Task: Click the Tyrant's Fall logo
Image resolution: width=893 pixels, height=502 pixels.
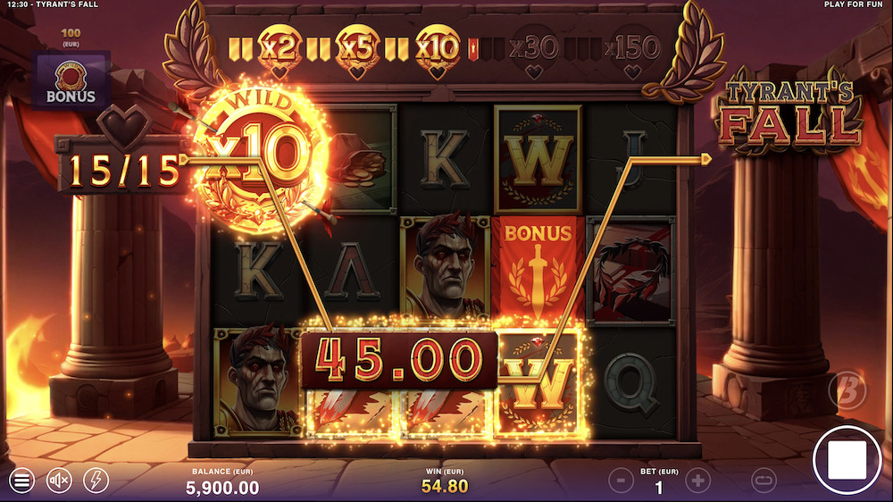Action: 790,113
